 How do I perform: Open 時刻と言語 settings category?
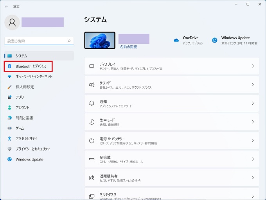[39, 118]
